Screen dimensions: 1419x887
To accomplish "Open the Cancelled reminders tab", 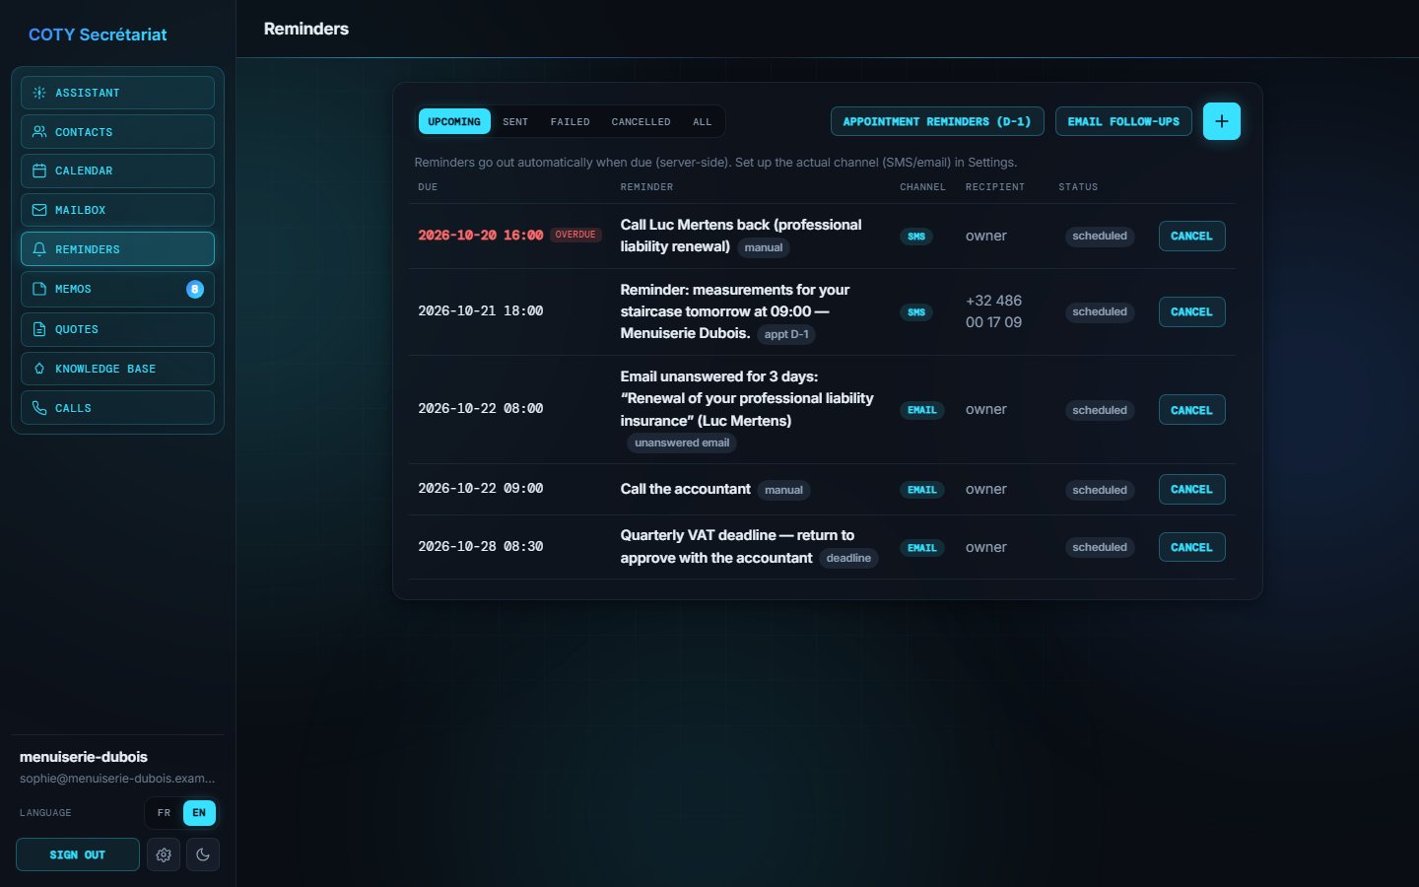I will point(641,121).
